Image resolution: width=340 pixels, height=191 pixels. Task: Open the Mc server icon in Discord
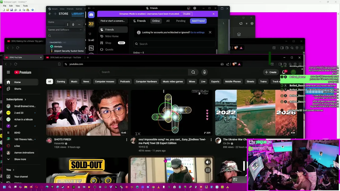tap(91, 48)
